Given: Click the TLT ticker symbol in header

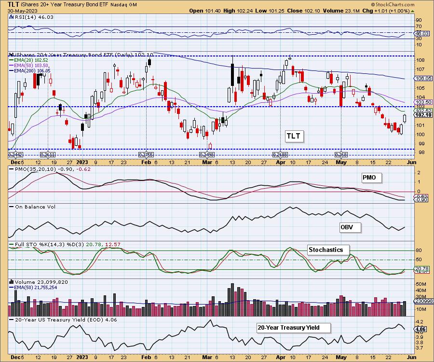Looking at the screenshot, I should click(x=14, y=4).
